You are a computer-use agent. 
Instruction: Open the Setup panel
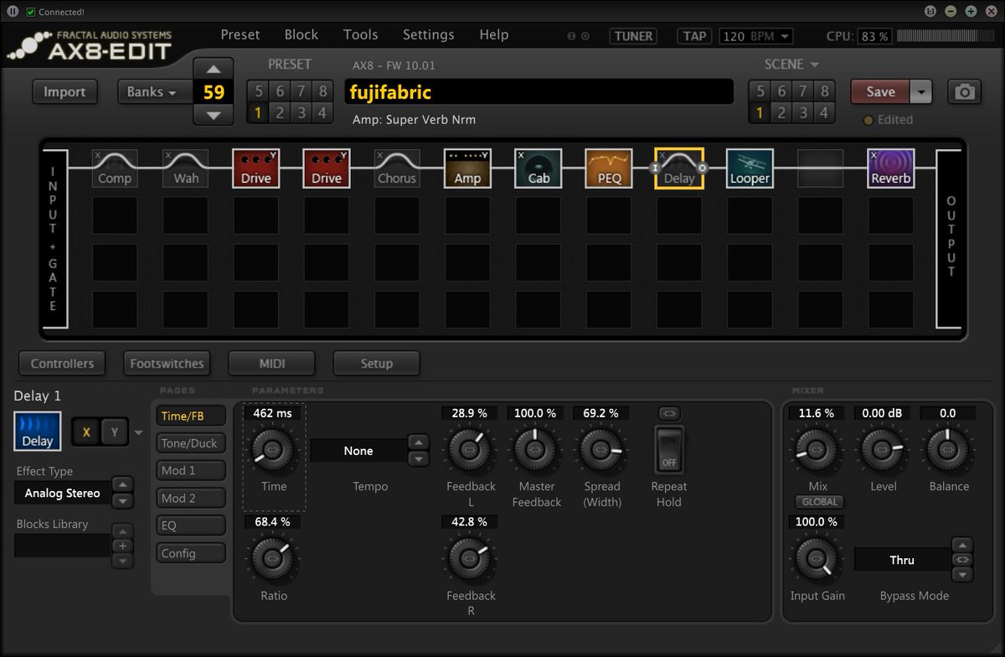[x=377, y=364]
